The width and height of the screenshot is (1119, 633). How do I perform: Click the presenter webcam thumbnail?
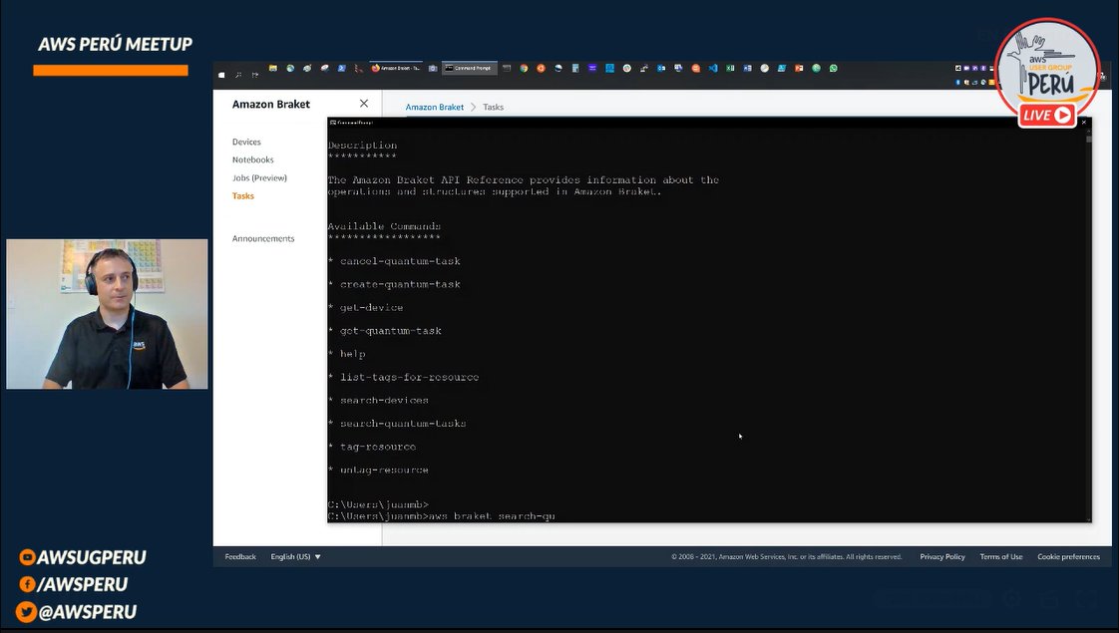[x=107, y=314]
